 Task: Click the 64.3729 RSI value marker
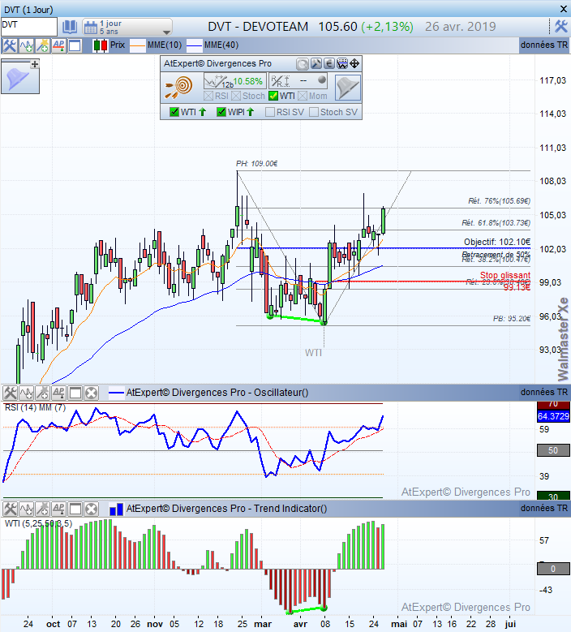point(553,416)
